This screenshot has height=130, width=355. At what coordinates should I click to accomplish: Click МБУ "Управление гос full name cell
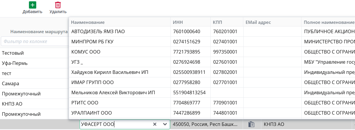329,62
